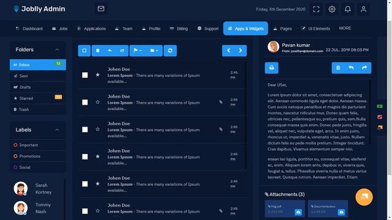Print the opened email
Viewport: 392px width, 220px height.
(x=271, y=68)
